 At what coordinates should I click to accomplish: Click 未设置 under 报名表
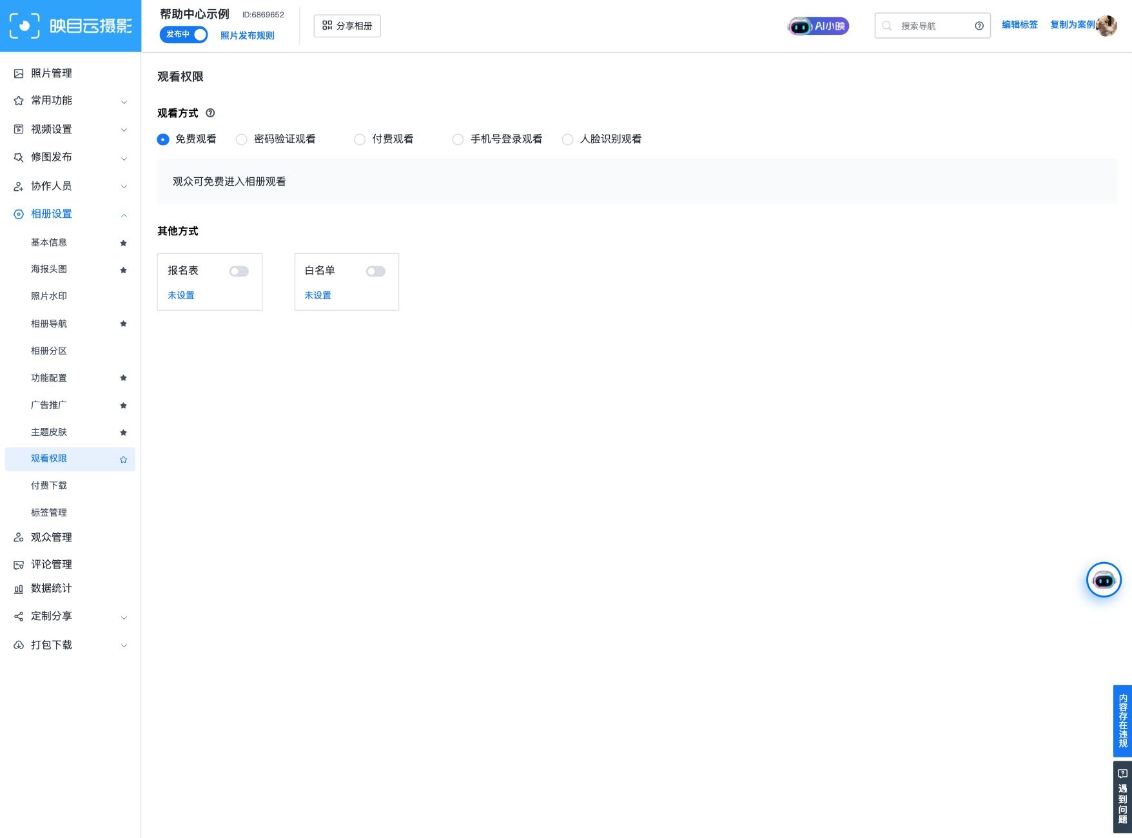tap(181, 295)
